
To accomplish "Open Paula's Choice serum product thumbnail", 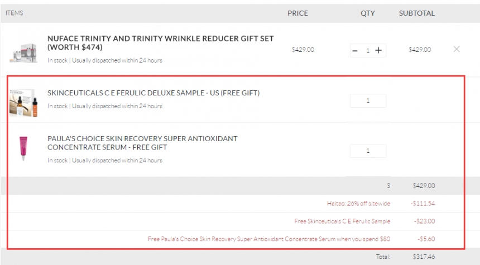I will coord(23,148).
